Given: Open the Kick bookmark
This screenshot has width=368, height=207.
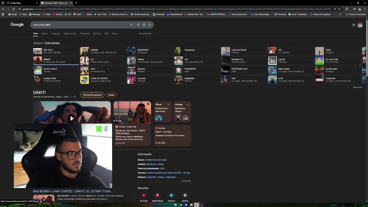Looking at the screenshot, I should coord(68,14).
